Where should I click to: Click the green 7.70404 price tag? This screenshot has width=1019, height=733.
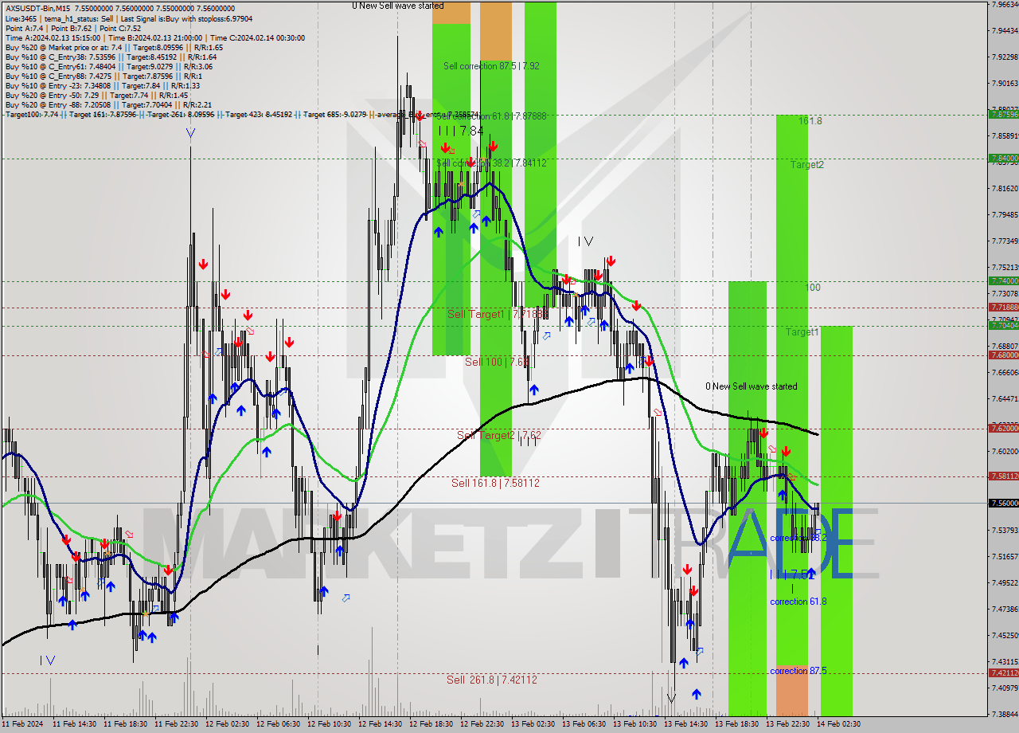(1003, 325)
